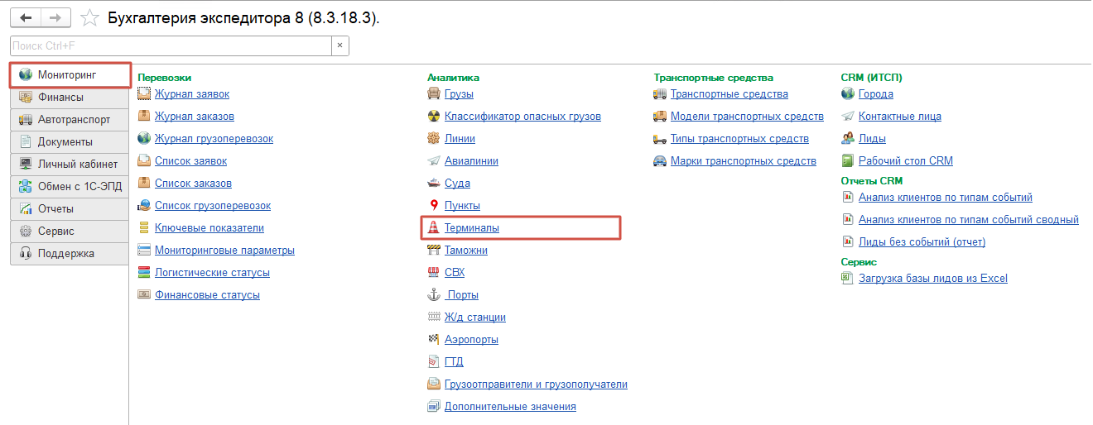1093x425 pixels.
Task: Open the Журнал грузоперевозок link
Action: 214,139
